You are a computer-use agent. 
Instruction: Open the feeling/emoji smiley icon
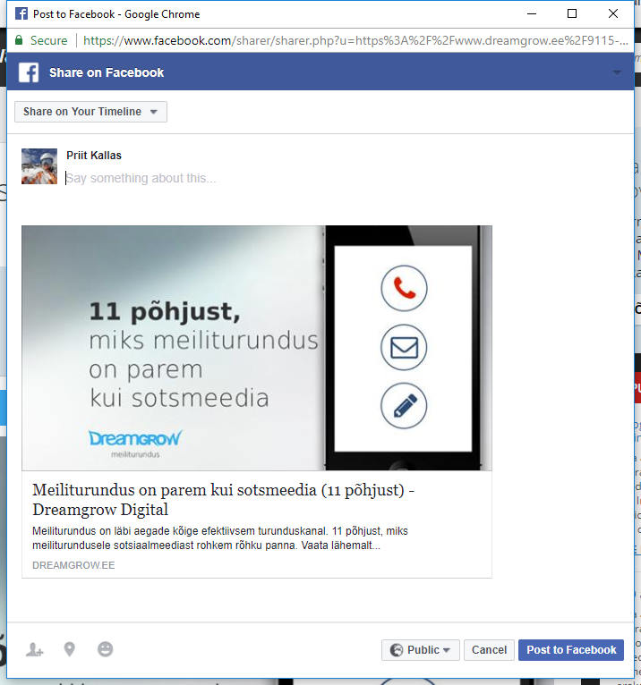106,650
